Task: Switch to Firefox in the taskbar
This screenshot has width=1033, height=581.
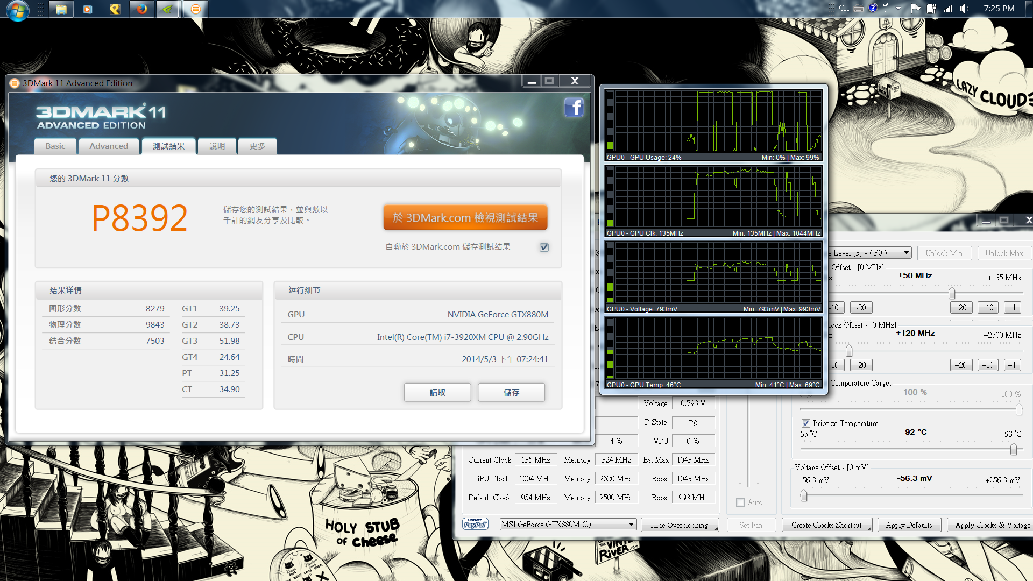Action: (x=141, y=9)
